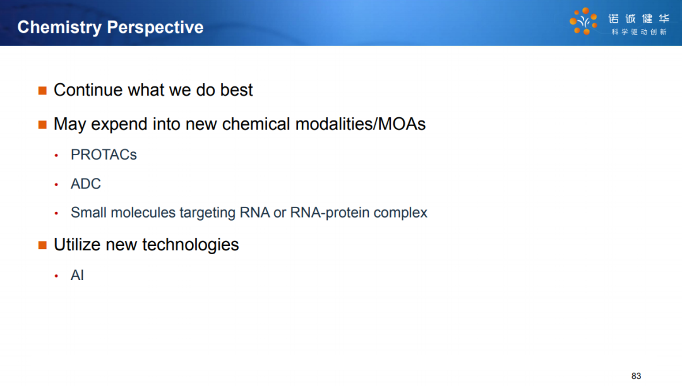Screen dimensions: 682x386
Task: Click the orange square bullet before 'May expend'
Action: 42,125
